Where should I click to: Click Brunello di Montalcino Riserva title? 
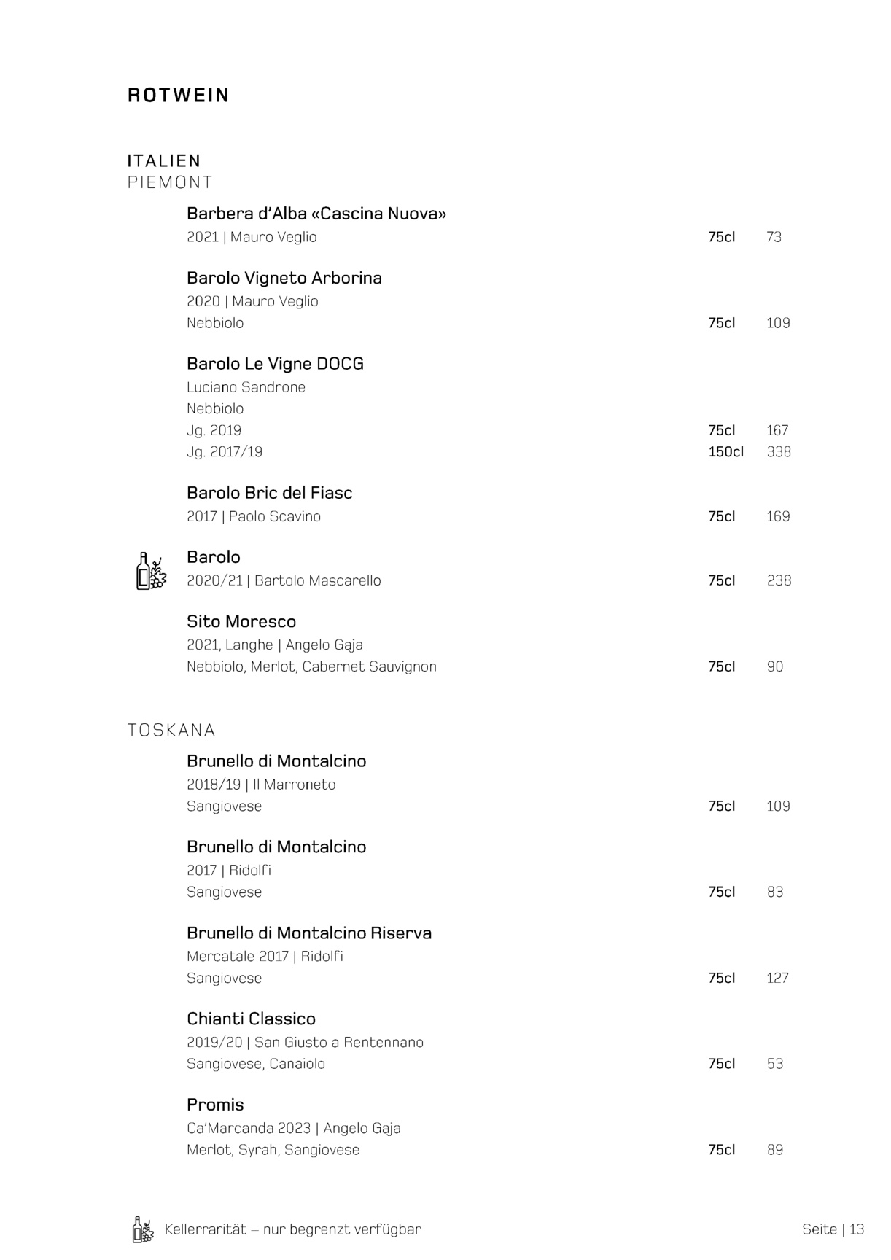pos(309,933)
